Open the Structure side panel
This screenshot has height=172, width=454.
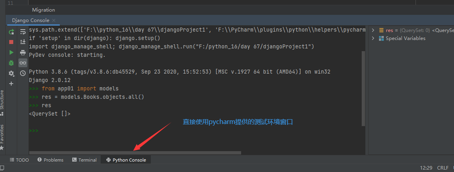(x=2, y=103)
